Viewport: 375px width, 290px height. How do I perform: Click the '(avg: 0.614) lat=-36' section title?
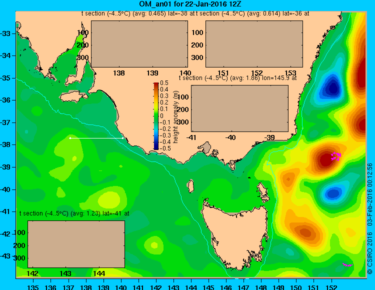pyautogui.click(x=252, y=13)
